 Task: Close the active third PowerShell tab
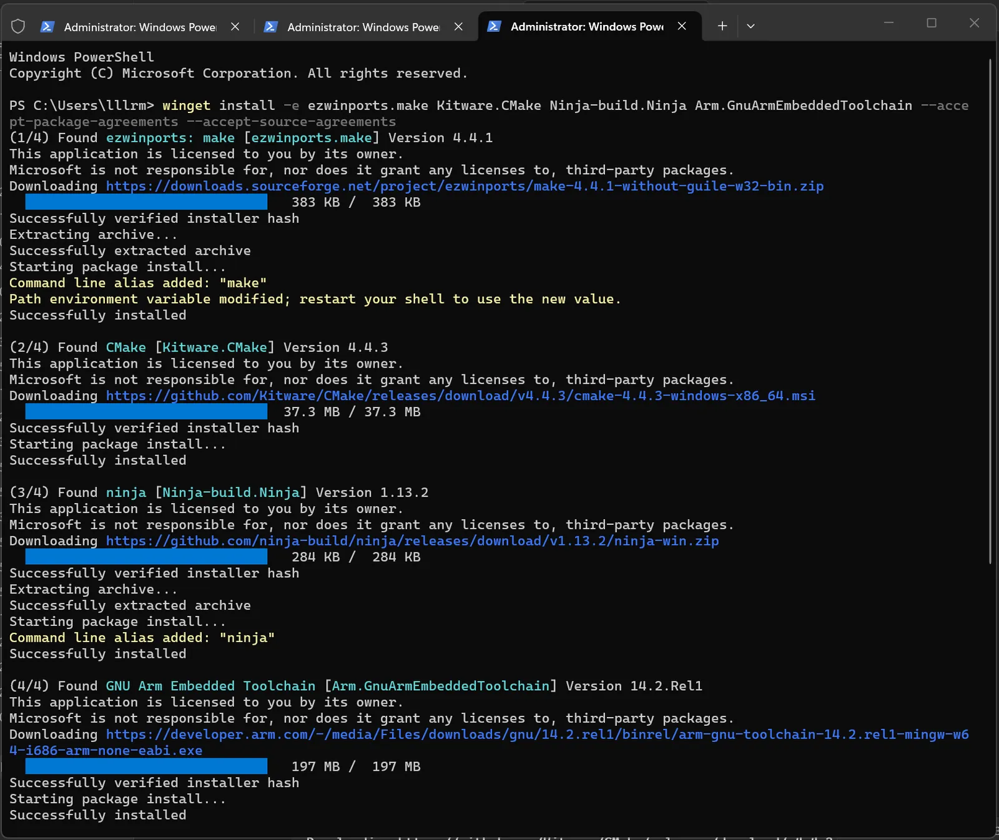point(682,26)
